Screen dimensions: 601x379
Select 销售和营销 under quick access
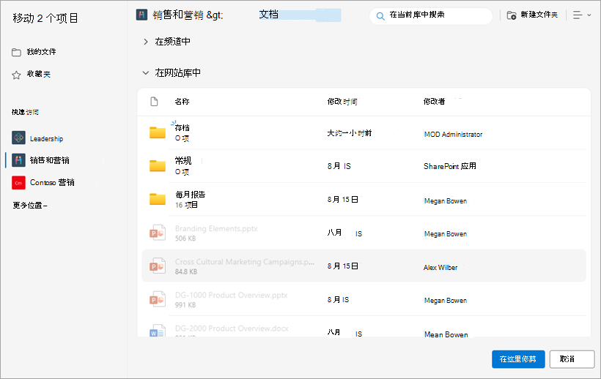coord(49,160)
